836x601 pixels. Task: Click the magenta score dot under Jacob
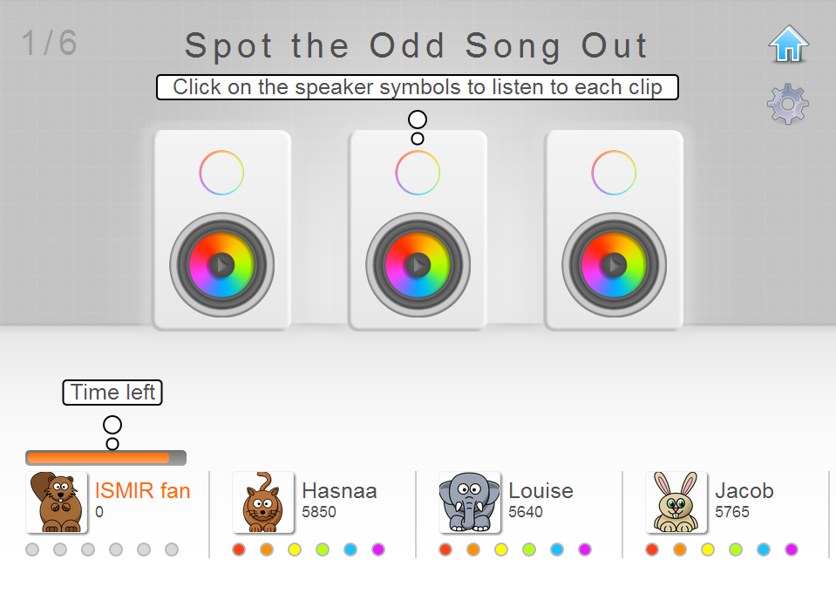click(x=792, y=550)
